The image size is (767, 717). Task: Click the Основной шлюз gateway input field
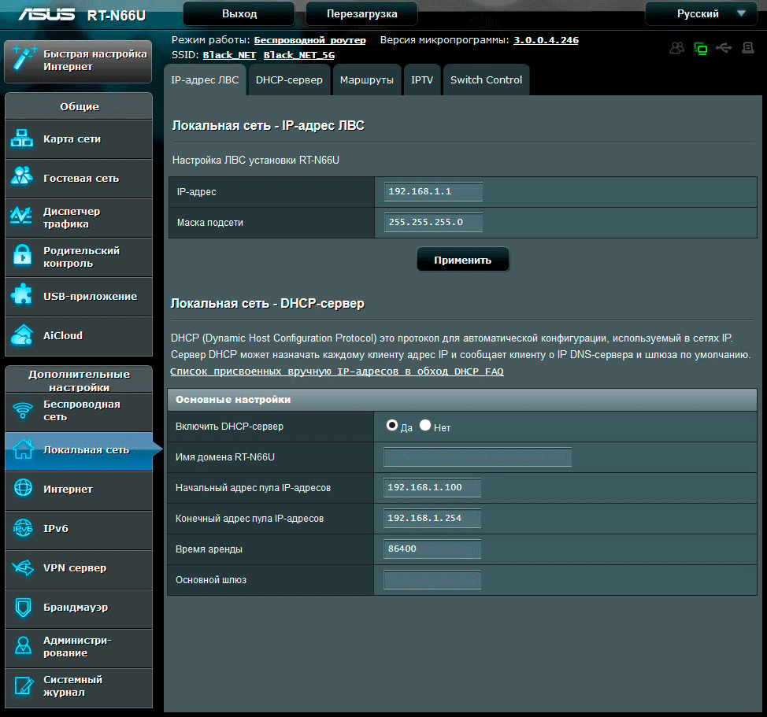pyautogui.click(x=432, y=580)
